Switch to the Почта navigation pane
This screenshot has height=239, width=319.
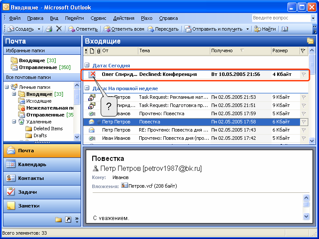(42, 151)
